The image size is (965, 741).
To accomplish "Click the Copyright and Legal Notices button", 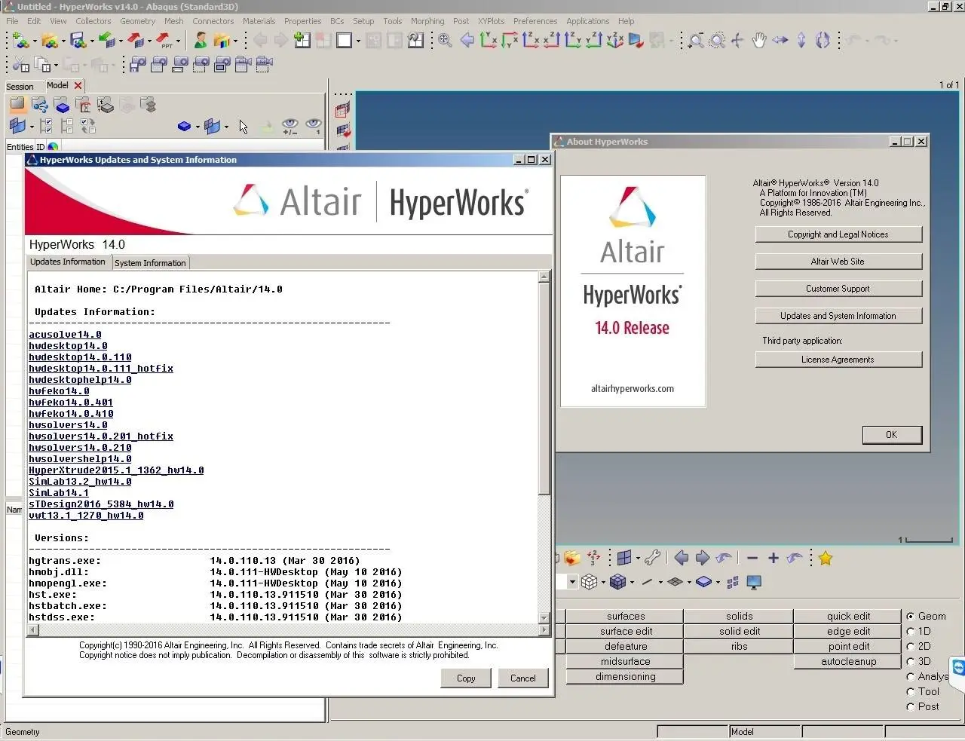I will (838, 234).
